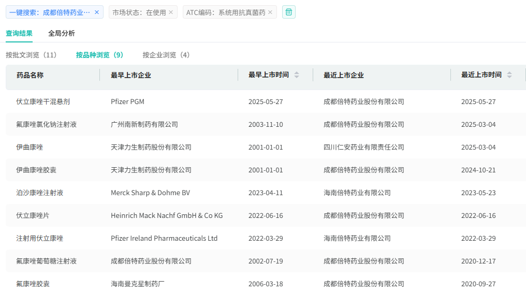Open 泊沙康唑注射液 drug details
Screen dimensions: 526x293
coord(39,193)
